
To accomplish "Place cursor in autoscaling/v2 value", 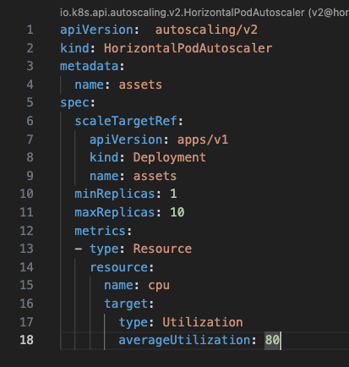I will coord(206,30).
